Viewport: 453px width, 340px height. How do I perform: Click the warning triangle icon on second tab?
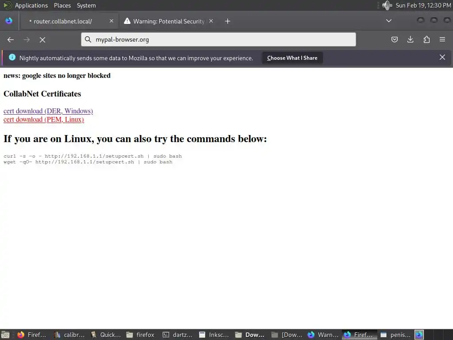click(x=127, y=21)
